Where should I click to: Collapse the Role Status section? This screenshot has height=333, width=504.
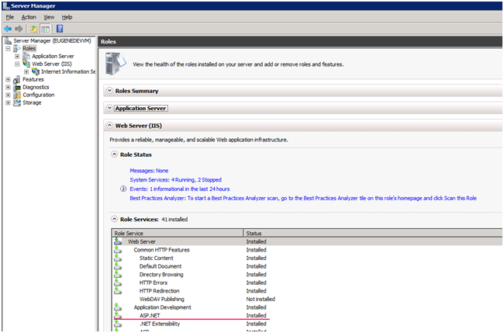[115, 154]
